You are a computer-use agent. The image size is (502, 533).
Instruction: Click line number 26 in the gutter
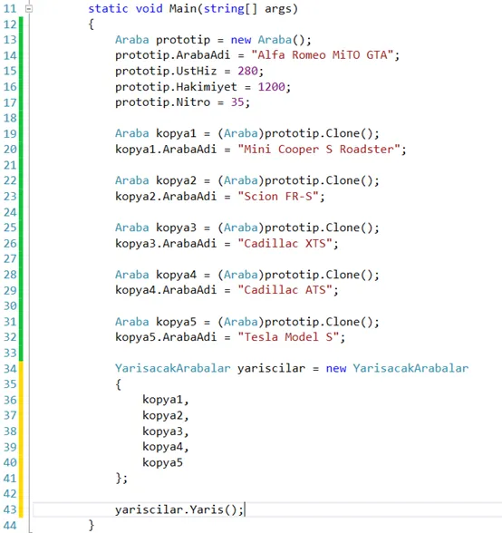(x=10, y=243)
